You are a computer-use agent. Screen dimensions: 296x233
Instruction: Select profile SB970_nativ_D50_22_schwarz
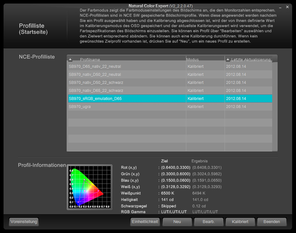pos(170,82)
